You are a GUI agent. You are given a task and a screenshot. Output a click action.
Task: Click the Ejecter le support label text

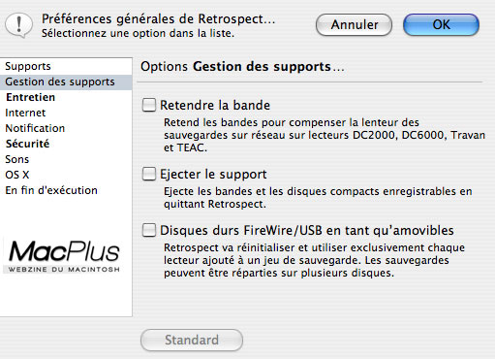(213, 175)
